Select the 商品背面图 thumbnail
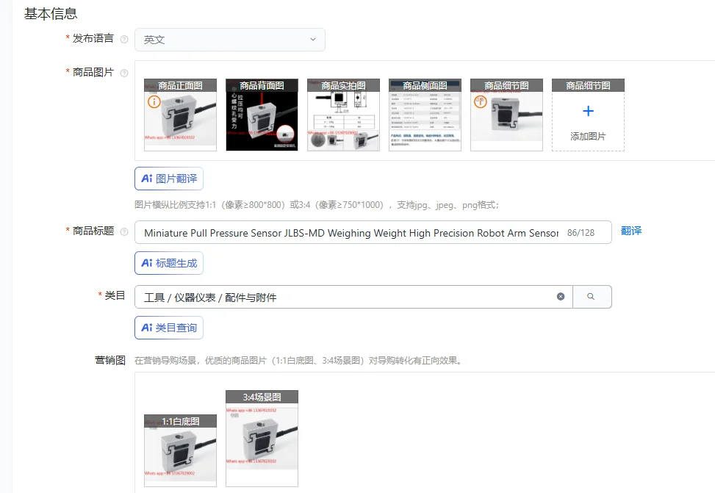Image resolution: width=715 pixels, height=493 pixels. click(x=262, y=115)
